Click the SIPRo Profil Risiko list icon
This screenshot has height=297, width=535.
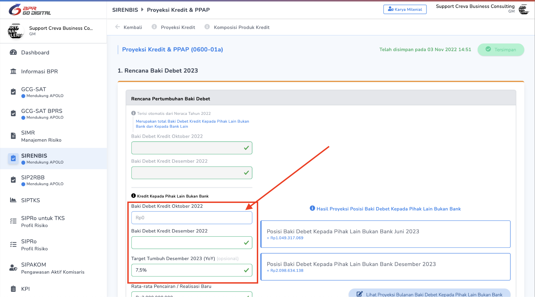(13, 244)
